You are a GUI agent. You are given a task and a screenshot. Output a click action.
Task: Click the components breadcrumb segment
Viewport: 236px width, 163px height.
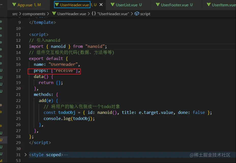pos(34,14)
